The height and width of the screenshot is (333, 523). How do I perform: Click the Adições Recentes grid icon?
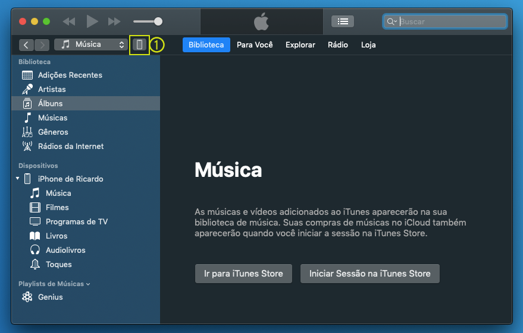point(27,75)
